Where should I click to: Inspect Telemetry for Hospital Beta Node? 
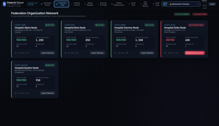(97, 53)
